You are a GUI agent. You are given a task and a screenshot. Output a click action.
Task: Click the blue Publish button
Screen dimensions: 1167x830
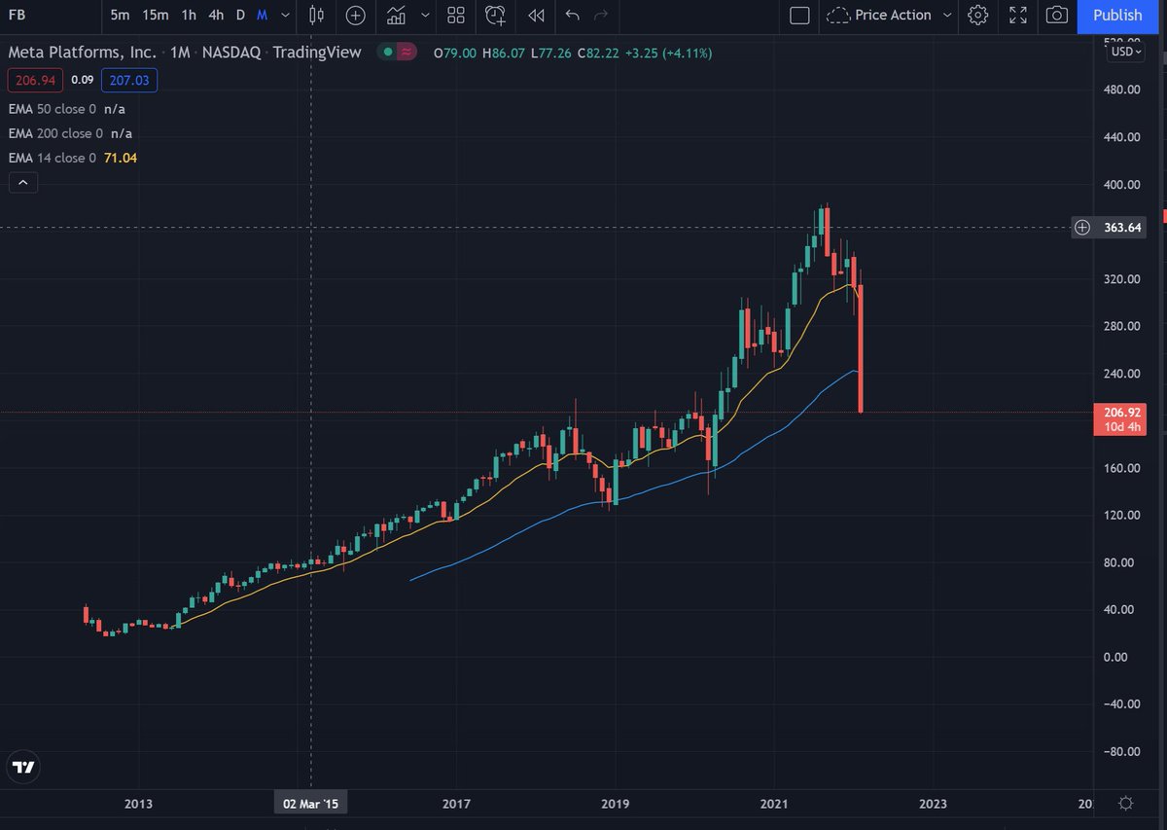click(1117, 16)
